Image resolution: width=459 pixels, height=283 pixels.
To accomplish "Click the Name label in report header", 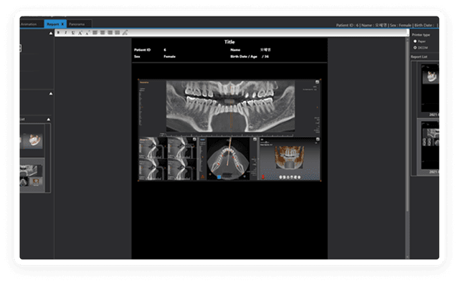I will point(235,49).
